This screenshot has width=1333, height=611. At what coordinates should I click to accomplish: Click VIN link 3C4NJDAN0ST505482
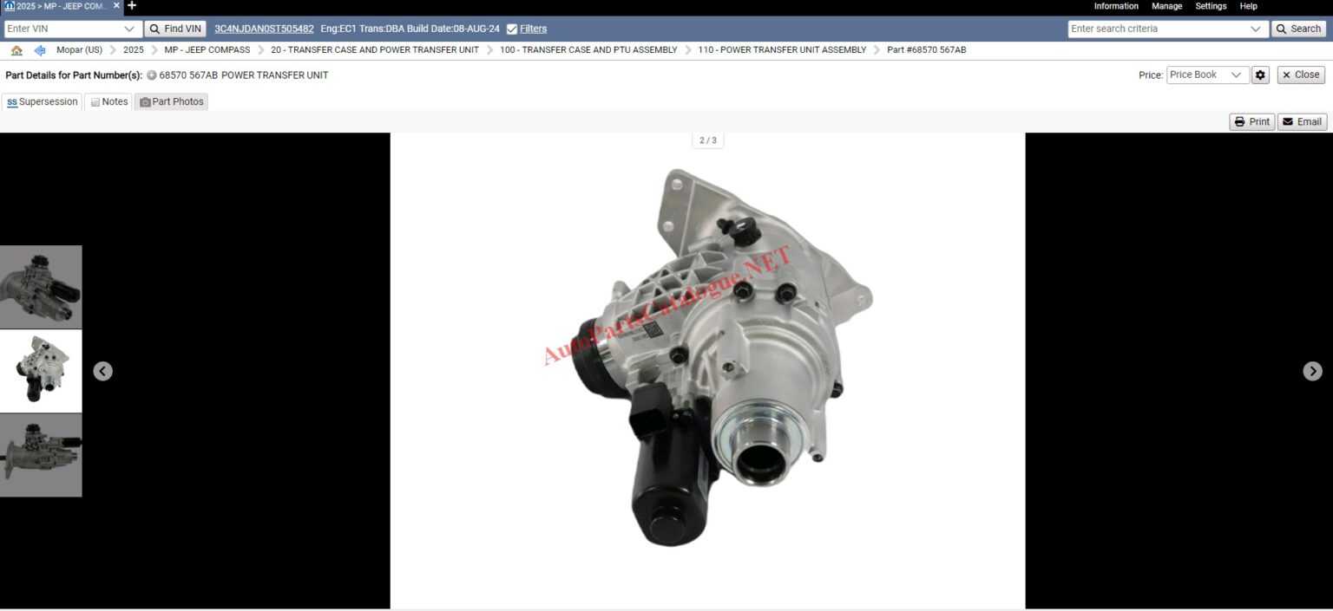tap(264, 29)
